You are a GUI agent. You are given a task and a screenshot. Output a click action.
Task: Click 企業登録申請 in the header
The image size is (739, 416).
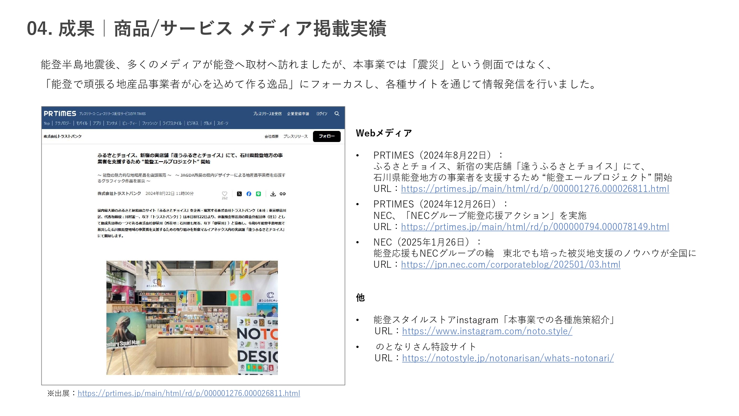point(298,114)
